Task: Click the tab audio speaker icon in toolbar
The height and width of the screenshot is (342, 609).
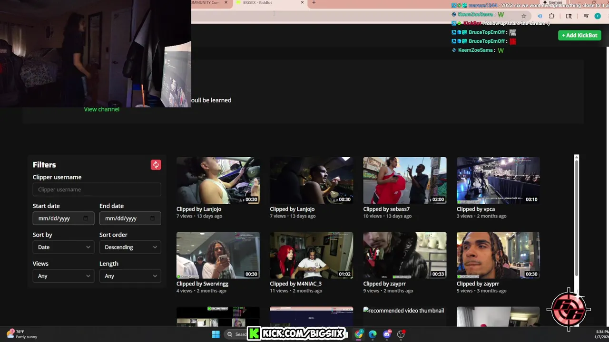Action: click(x=540, y=16)
